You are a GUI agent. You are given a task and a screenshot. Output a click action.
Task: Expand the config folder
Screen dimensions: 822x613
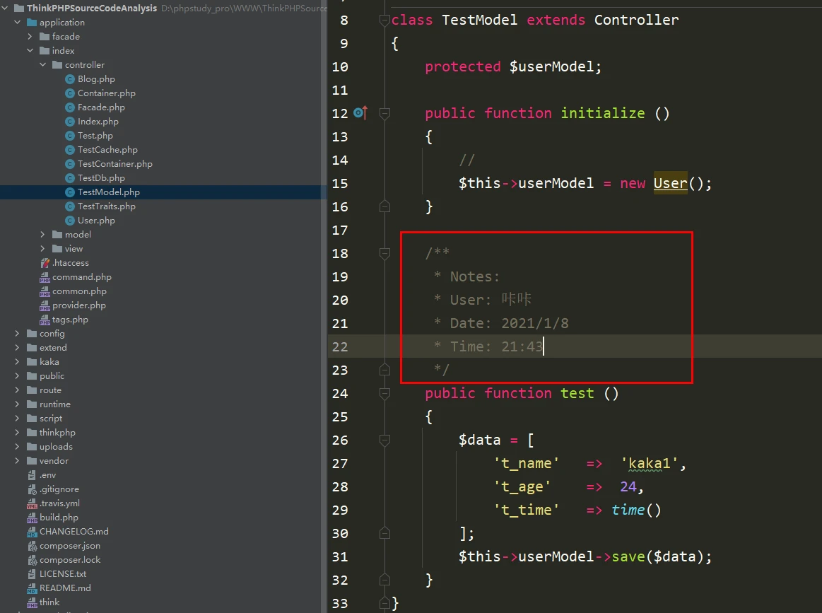[x=17, y=334]
